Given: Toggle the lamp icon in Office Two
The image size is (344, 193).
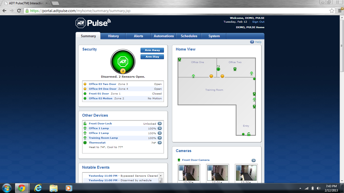Looking at the screenshot, I should pos(252,73).
